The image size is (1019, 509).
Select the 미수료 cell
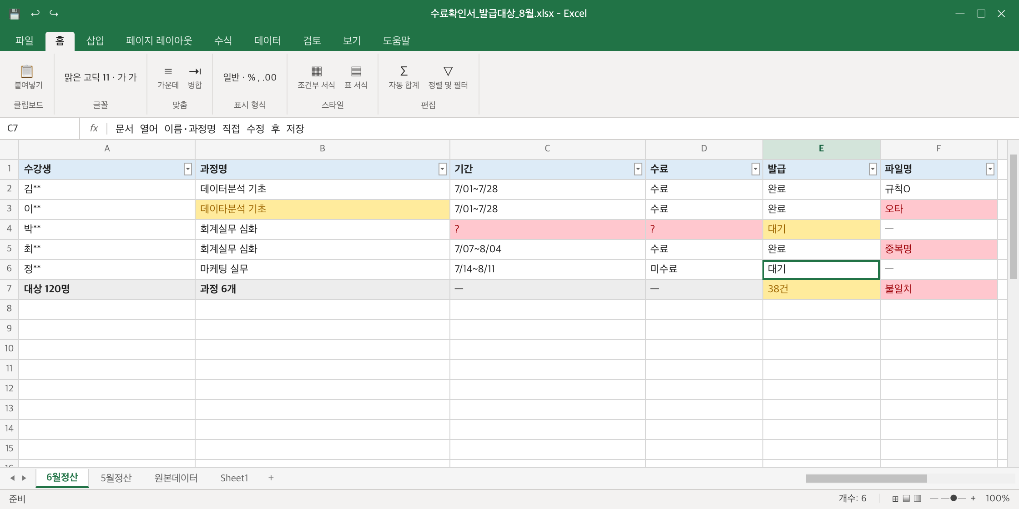click(704, 269)
